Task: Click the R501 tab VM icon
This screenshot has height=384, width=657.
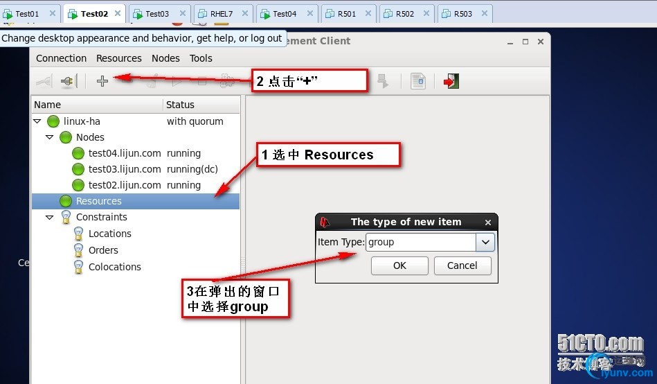Action: [x=330, y=14]
